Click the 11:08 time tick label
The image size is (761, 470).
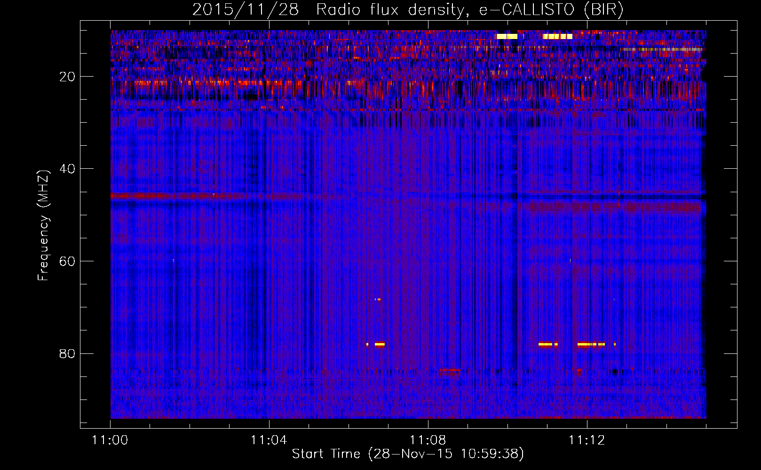428,440
